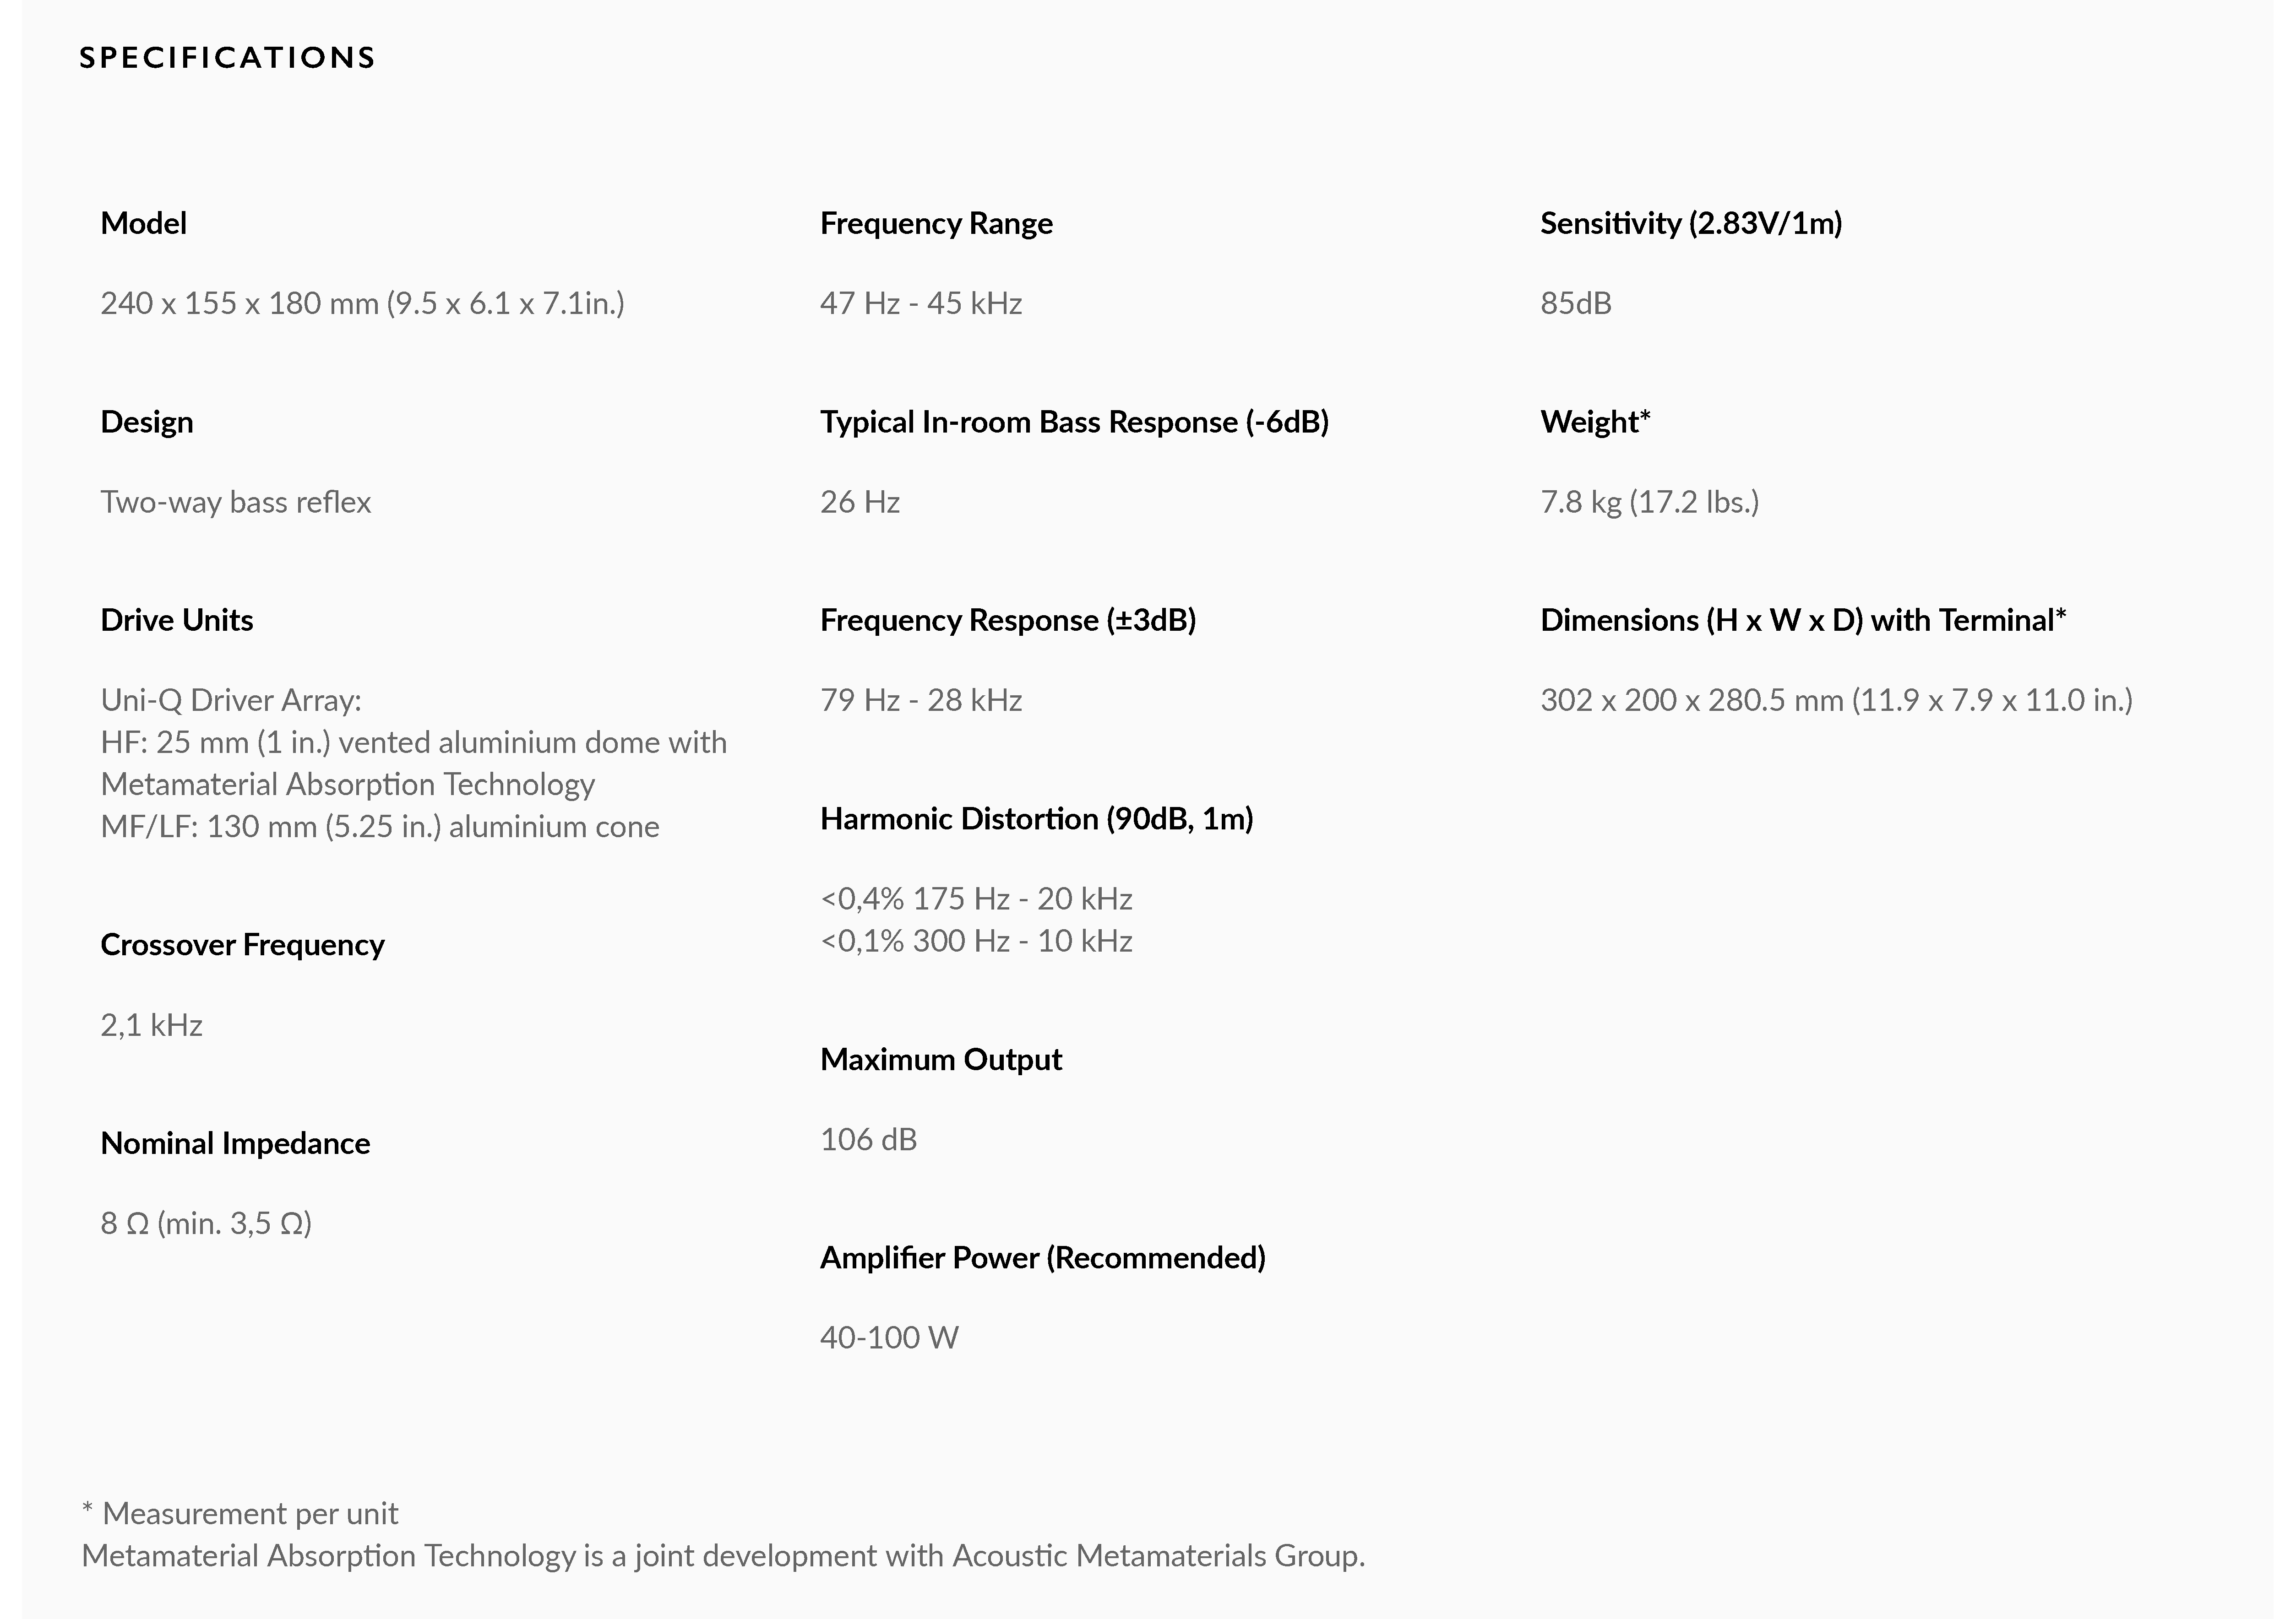Image resolution: width=2296 pixels, height=1619 pixels.
Task: Click the SPECIFICATIONS section heading
Action: coord(227,58)
